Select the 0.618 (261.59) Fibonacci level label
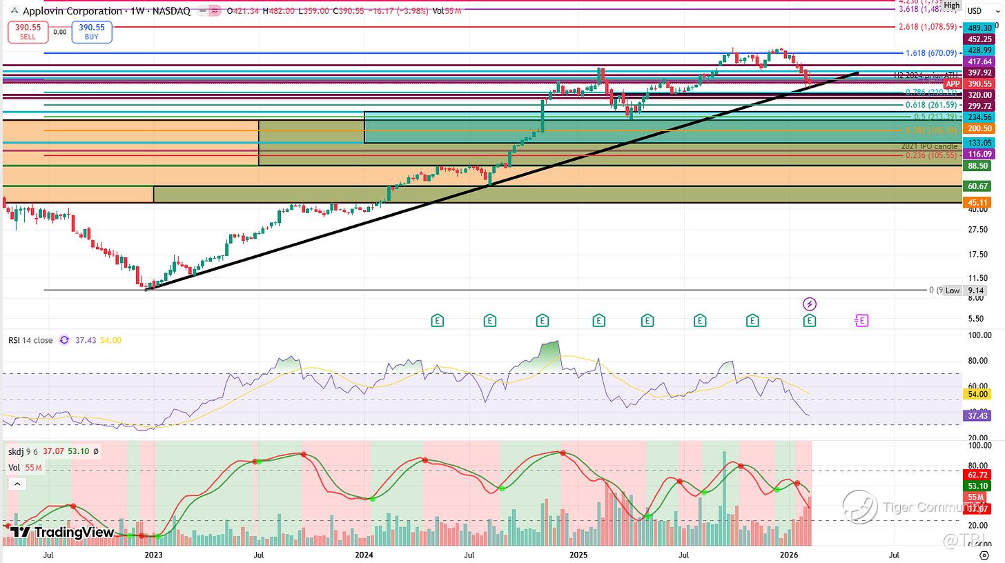This screenshot has height=563, width=1005. (931, 105)
